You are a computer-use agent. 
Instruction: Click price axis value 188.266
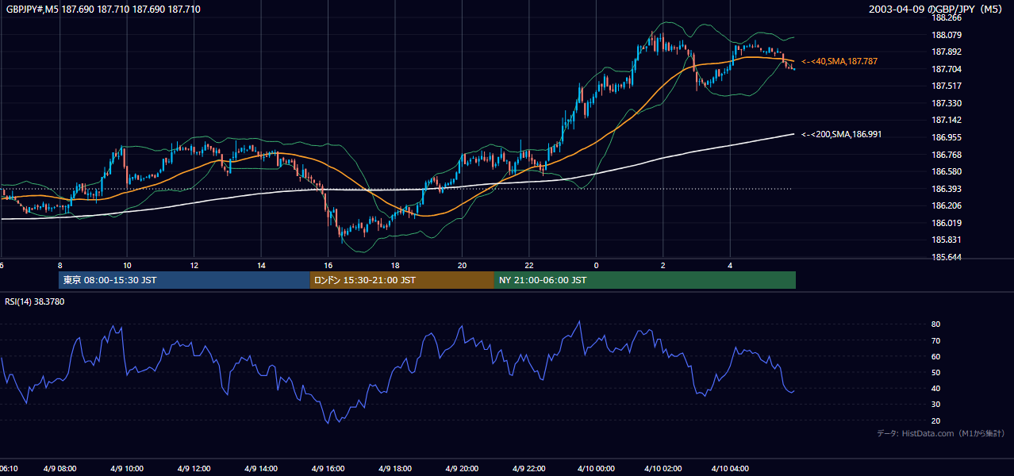947,17
